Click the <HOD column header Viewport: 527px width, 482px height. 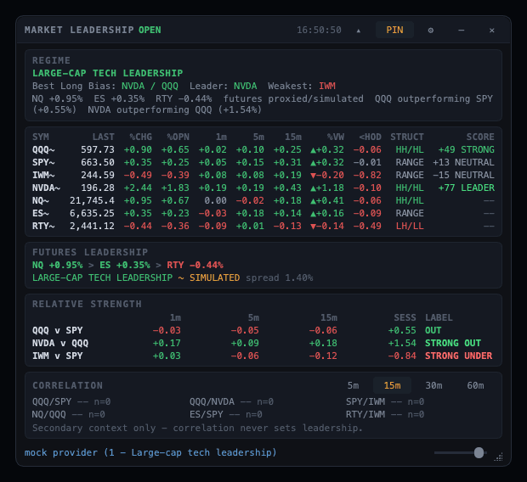[x=370, y=137]
